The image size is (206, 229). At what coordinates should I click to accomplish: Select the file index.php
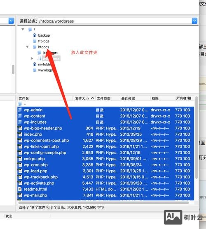[33, 134]
